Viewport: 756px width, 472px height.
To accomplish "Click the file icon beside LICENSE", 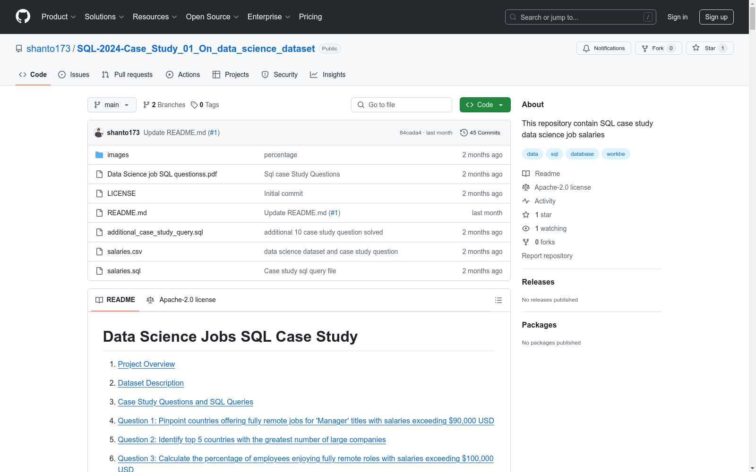I will click(99, 194).
